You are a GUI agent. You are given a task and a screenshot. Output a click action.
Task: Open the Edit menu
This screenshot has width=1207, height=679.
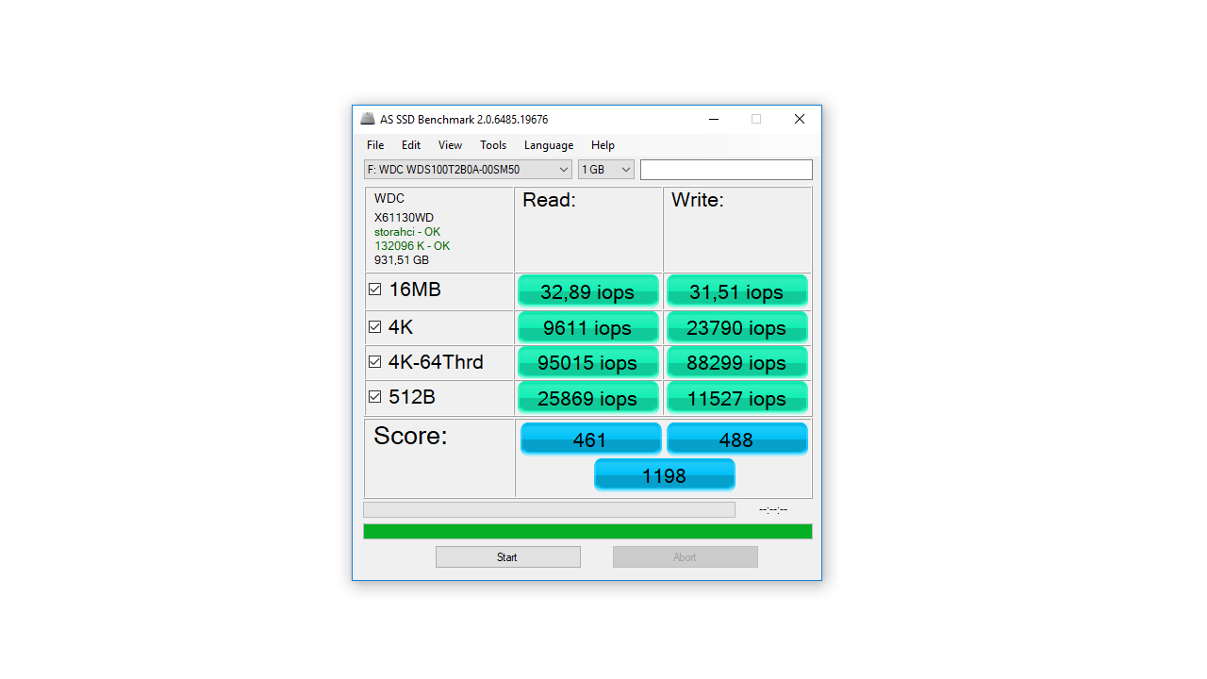[x=411, y=145]
